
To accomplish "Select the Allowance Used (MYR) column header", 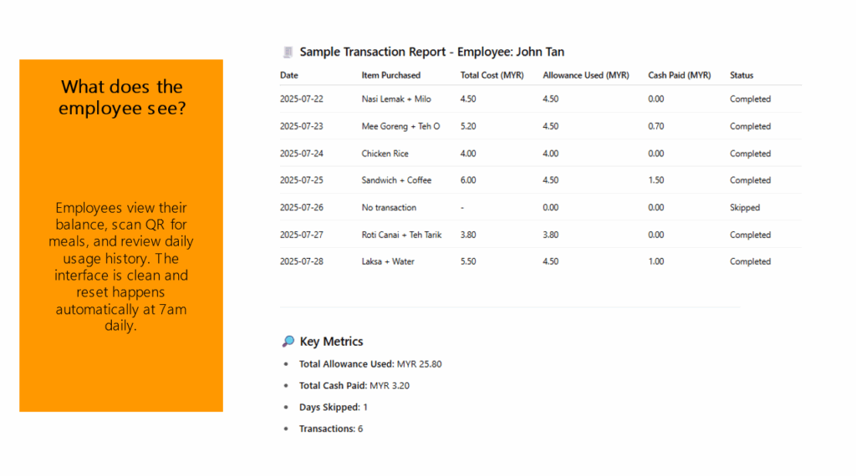I will [x=585, y=75].
